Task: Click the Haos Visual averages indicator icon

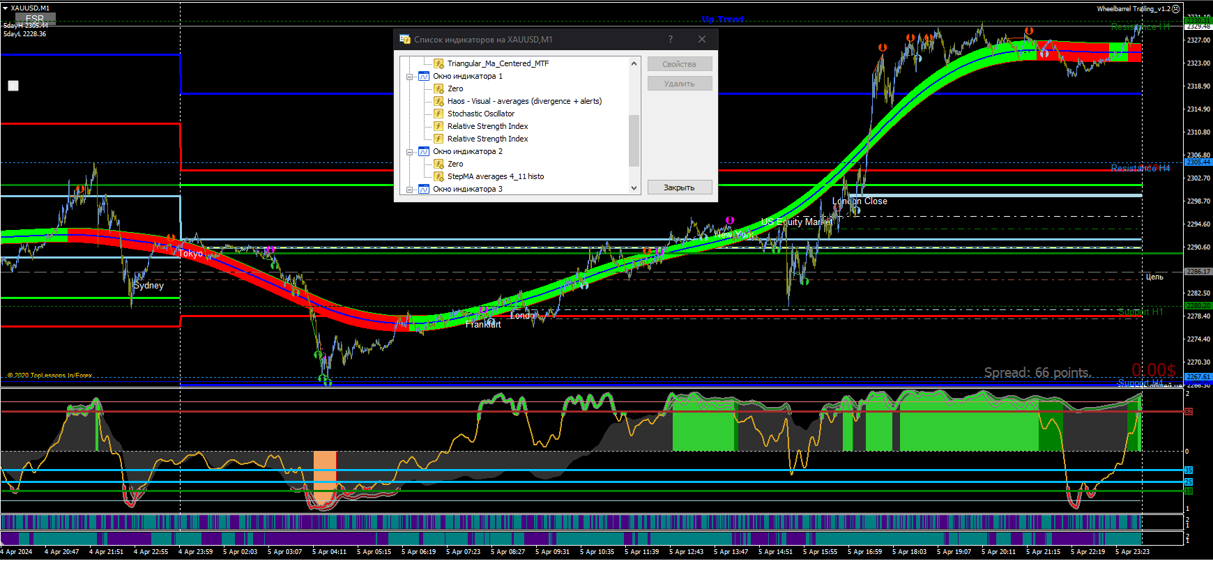Action: click(x=438, y=101)
